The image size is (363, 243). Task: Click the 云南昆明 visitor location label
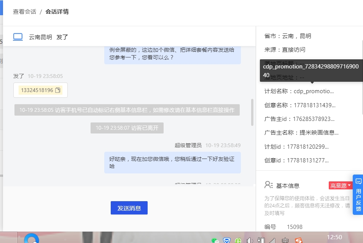pos(40,37)
